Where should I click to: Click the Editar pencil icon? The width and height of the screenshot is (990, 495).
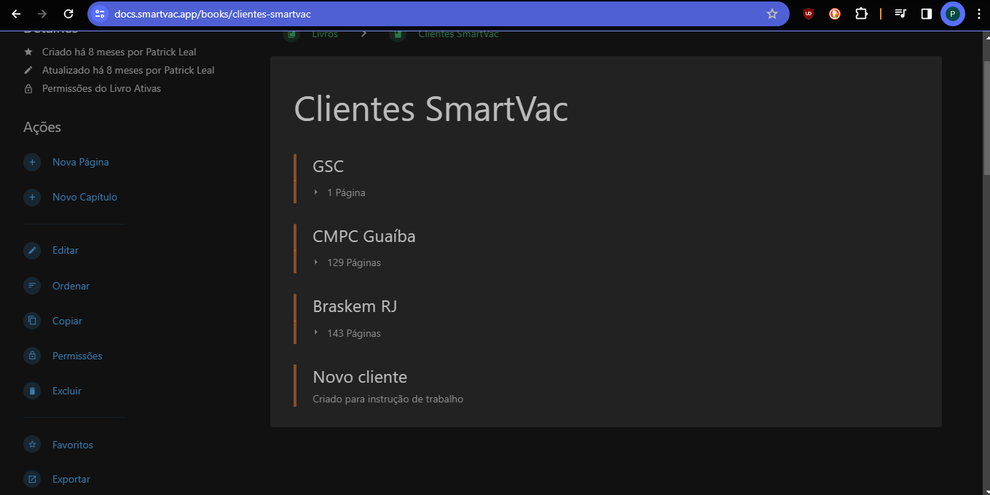32,250
